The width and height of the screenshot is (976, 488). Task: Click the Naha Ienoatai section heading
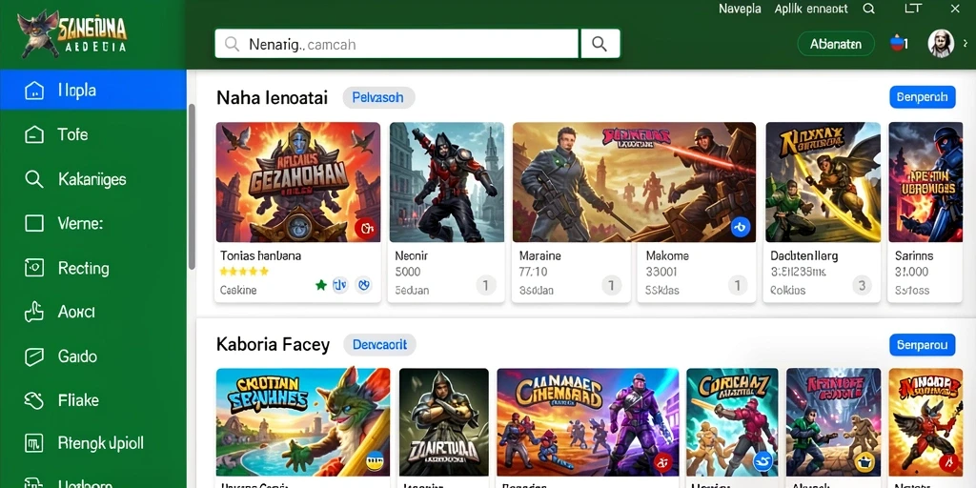[272, 98]
